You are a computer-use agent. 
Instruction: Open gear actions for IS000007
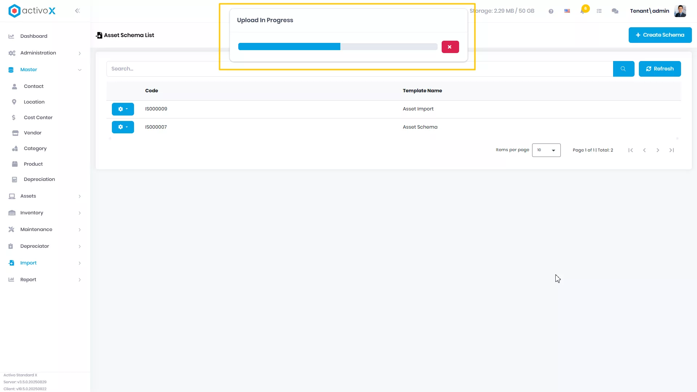click(123, 127)
